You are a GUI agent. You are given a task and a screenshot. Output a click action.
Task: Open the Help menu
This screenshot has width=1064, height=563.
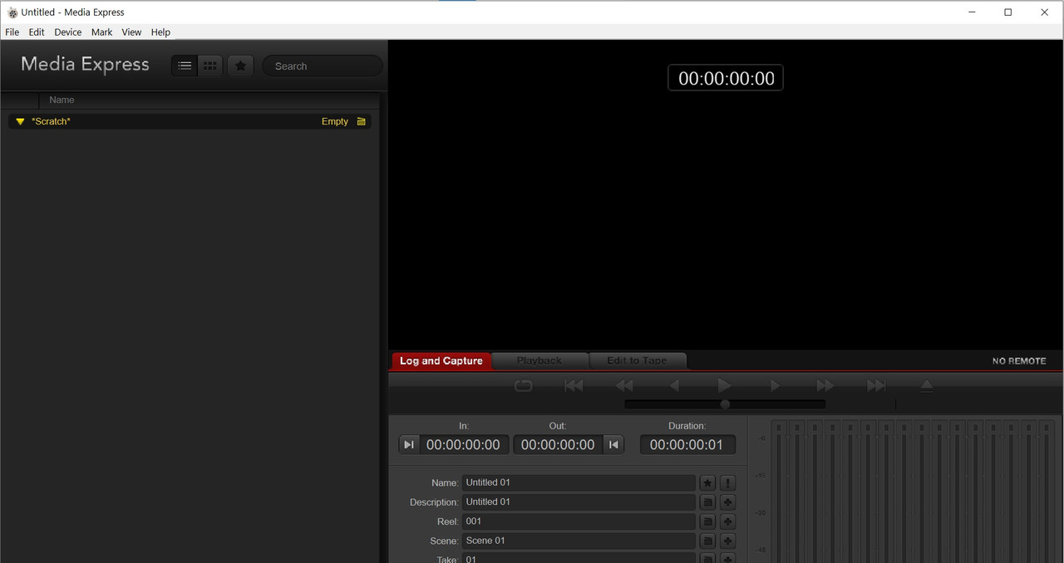(x=160, y=32)
